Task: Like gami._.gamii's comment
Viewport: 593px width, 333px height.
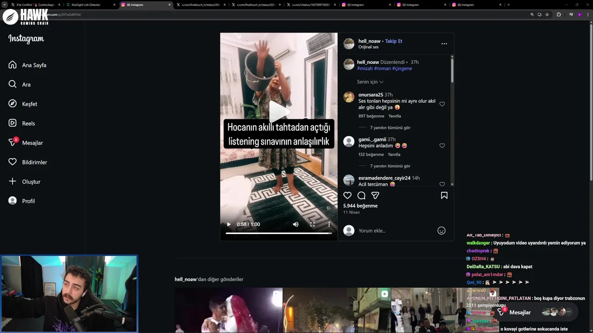Action: pos(442,146)
